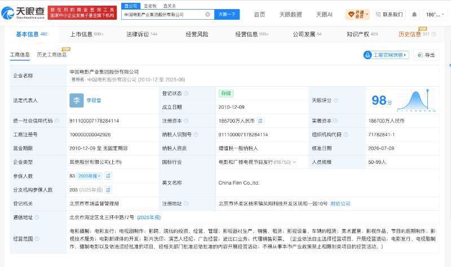Click the 天眼查 logo
Image resolution: width=451 pixels, height=267 pixels.
[x=23, y=13]
